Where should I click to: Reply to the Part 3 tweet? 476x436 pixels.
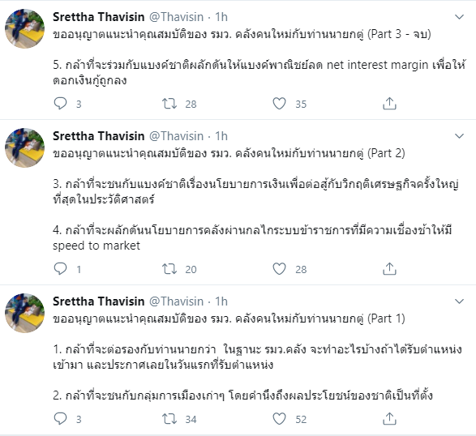(x=60, y=104)
